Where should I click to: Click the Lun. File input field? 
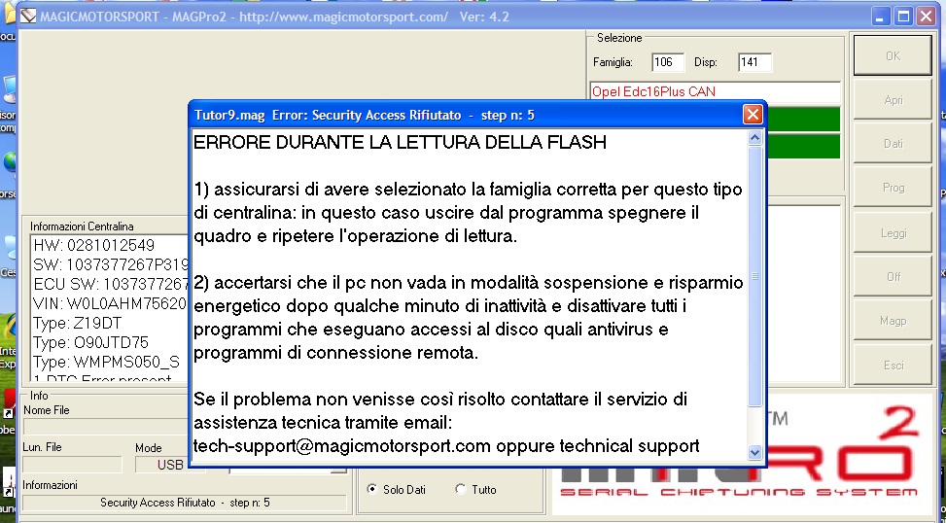tap(72, 465)
